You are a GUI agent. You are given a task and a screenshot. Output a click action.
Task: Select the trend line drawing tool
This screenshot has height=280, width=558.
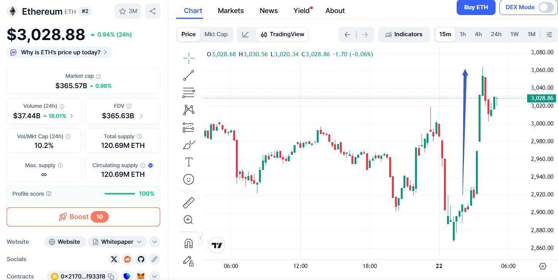[188, 75]
